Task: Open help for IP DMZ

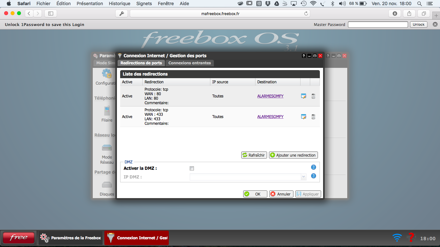Action: [x=313, y=176]
